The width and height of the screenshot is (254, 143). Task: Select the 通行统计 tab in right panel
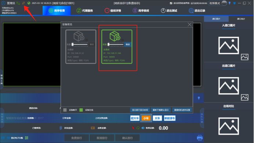coord(241,19)
